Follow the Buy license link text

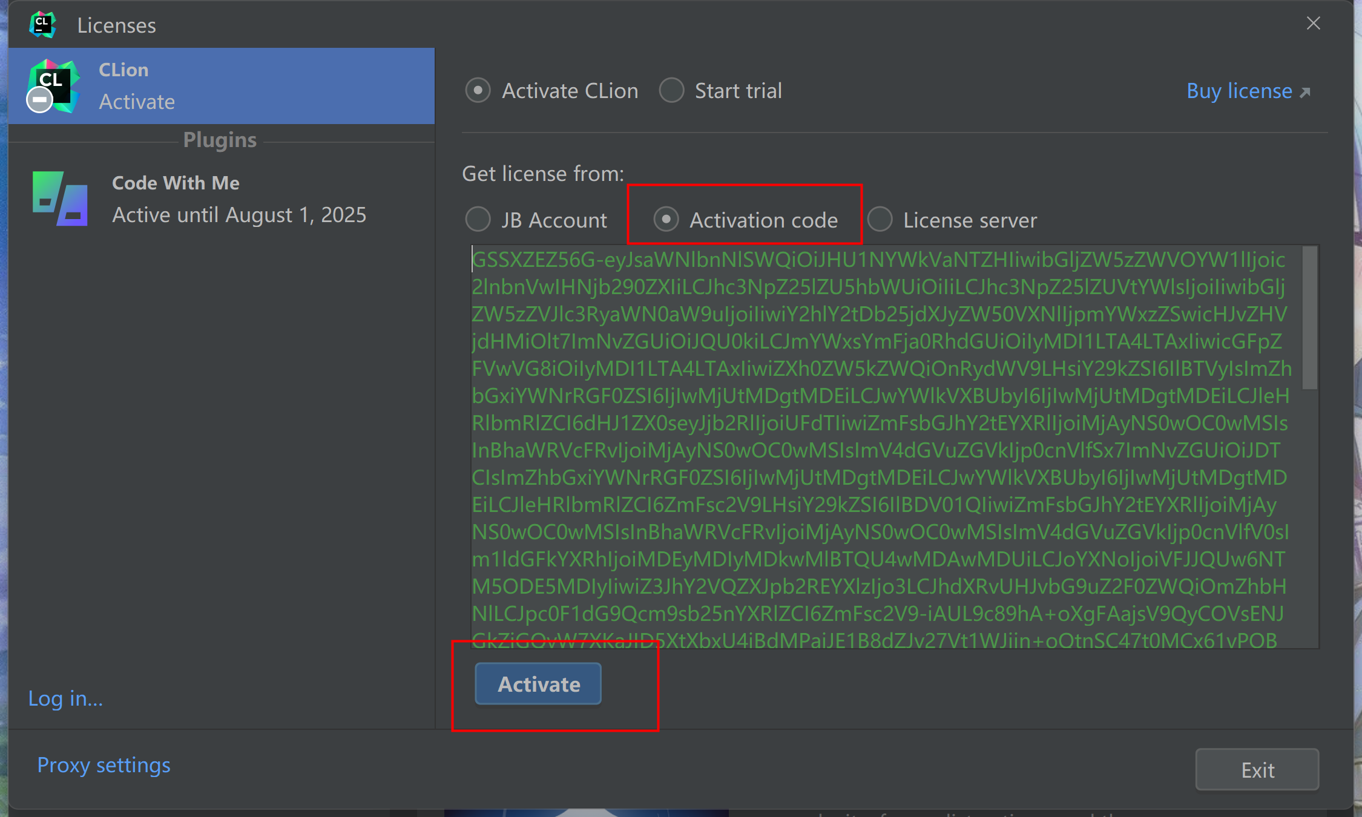coord(1239,91)
